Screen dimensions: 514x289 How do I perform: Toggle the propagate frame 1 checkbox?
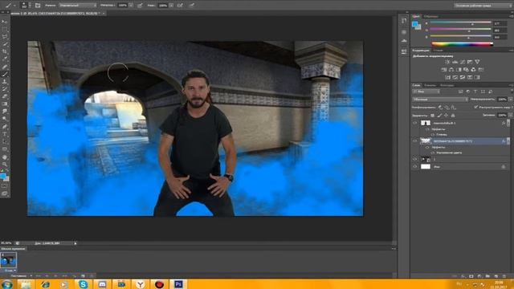pos(476,107)
